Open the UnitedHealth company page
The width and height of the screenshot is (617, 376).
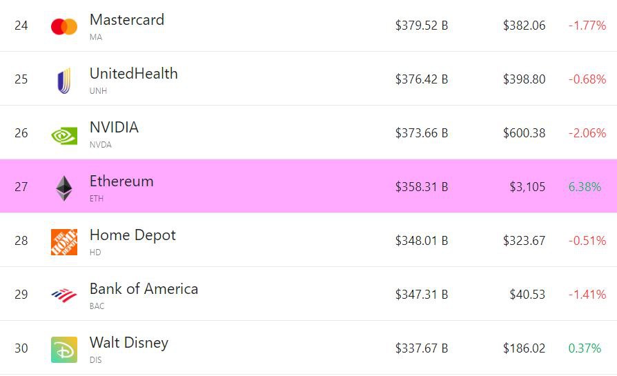pyautogui.click(x=133, y=74)
